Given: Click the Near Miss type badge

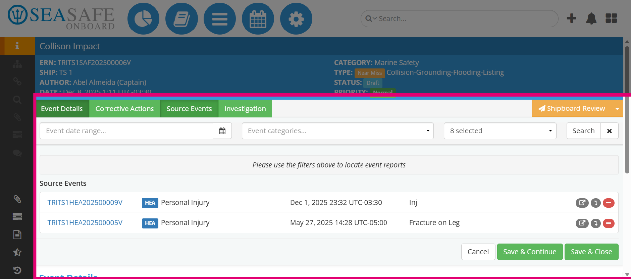Looking at the screenshot, I should coord(369,73).
